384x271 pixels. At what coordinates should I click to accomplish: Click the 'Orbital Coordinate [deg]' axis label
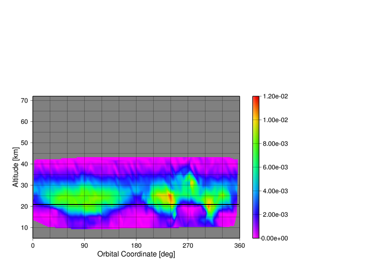[136, 254]
